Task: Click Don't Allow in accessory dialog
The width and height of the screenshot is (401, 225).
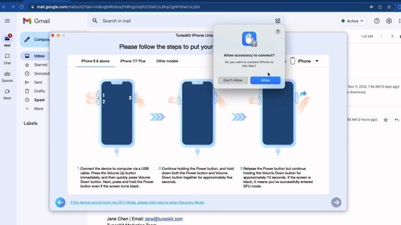Action: (x=232, y=81)
